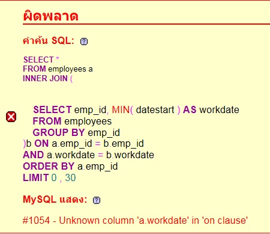Click the first SELECT keyword before asterisk
Image resolution: width=270 pixels, height=234 pixels.
38,60
